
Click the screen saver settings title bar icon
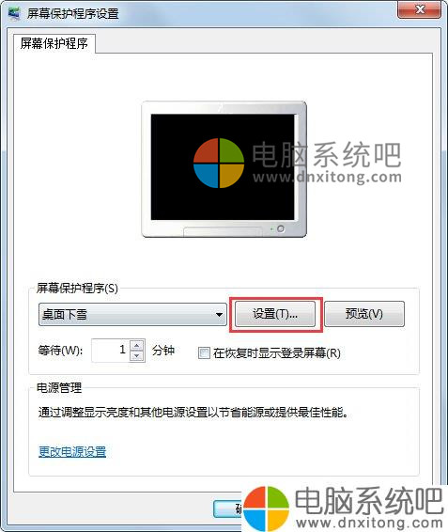pos(13,13)
